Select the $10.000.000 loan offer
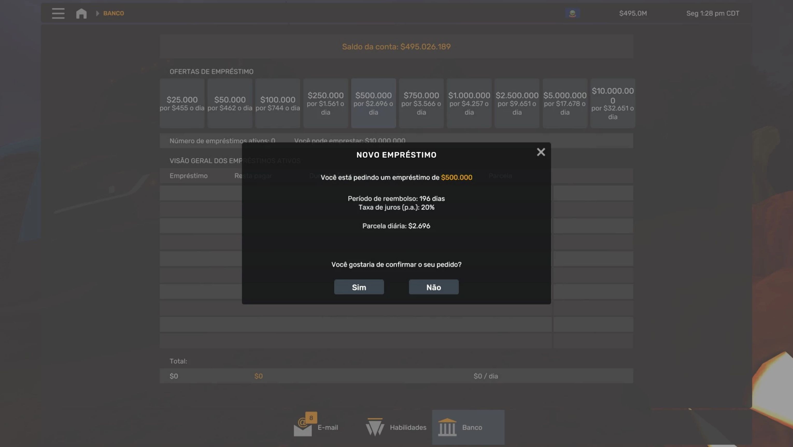 click(x=613, y=103)
